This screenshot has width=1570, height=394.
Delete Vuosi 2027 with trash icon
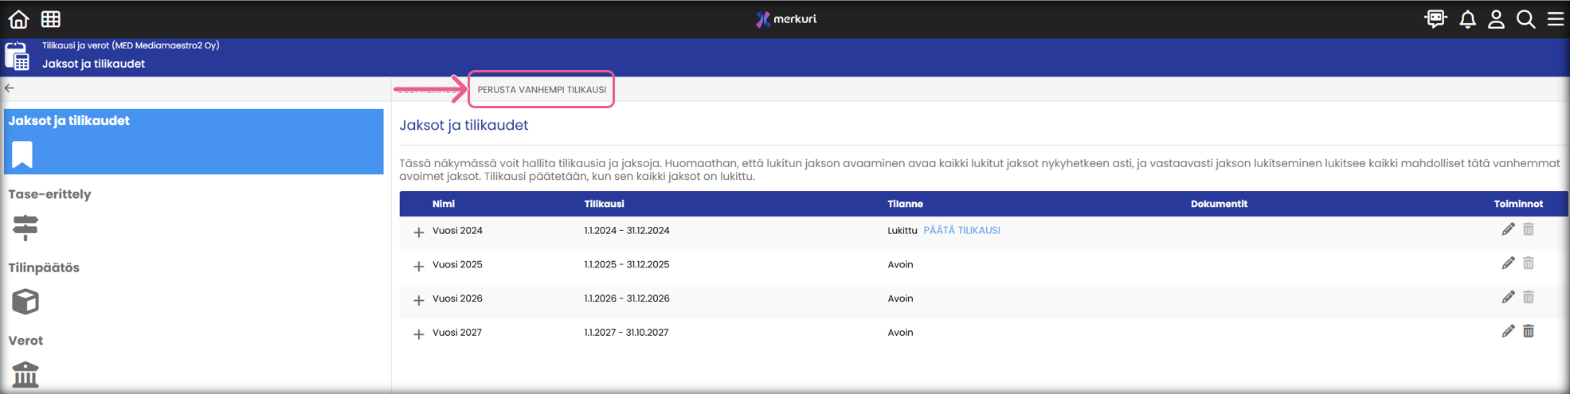[x=1528, y=331]
